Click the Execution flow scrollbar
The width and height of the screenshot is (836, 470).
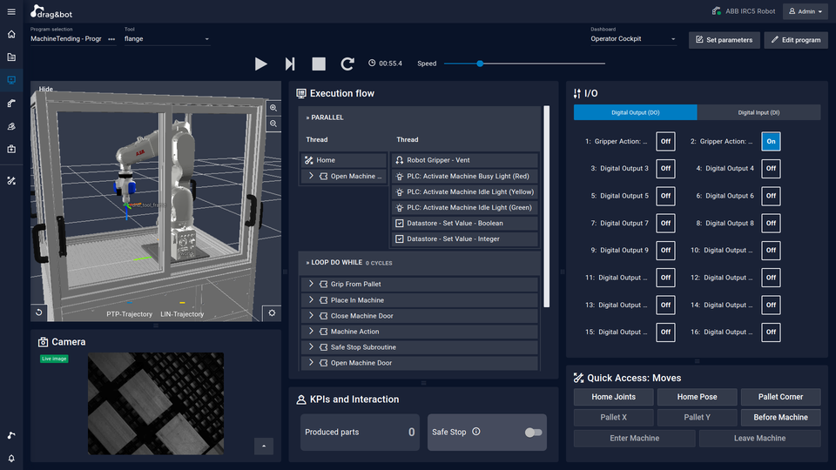pyautogui.click(x=547, y=207)
